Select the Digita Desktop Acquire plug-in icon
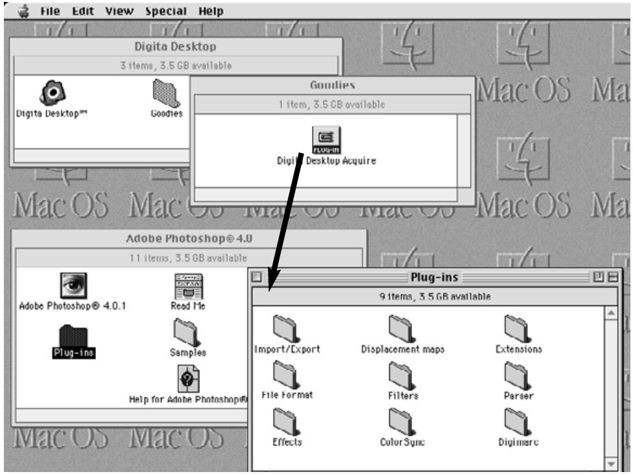This screenshot has height=474, width=633. tap(326, 139)
